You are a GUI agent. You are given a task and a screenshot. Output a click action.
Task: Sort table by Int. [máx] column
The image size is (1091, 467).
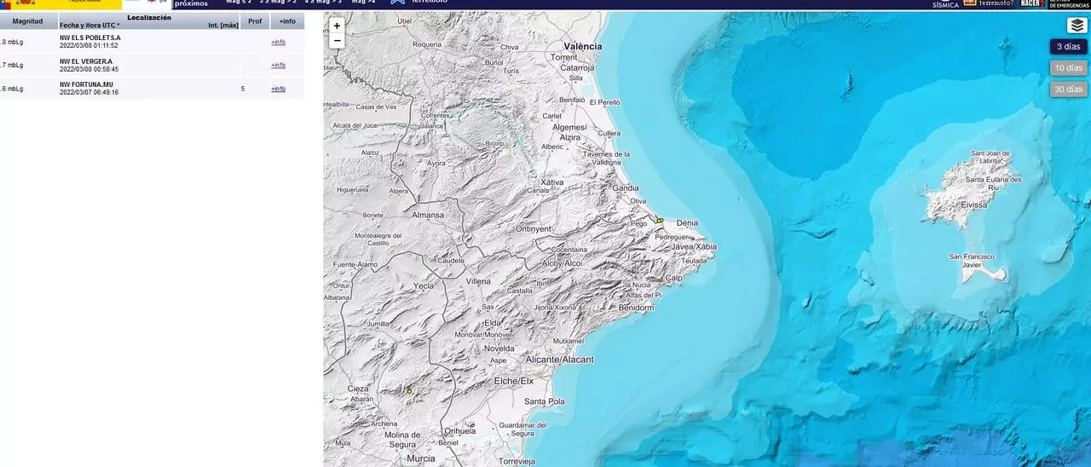coord(223,26)
